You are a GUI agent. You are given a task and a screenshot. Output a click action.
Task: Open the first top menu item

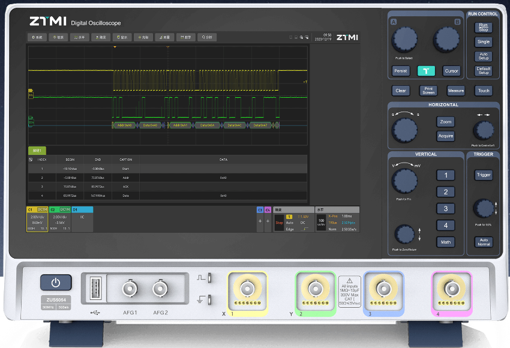[37, 37]
